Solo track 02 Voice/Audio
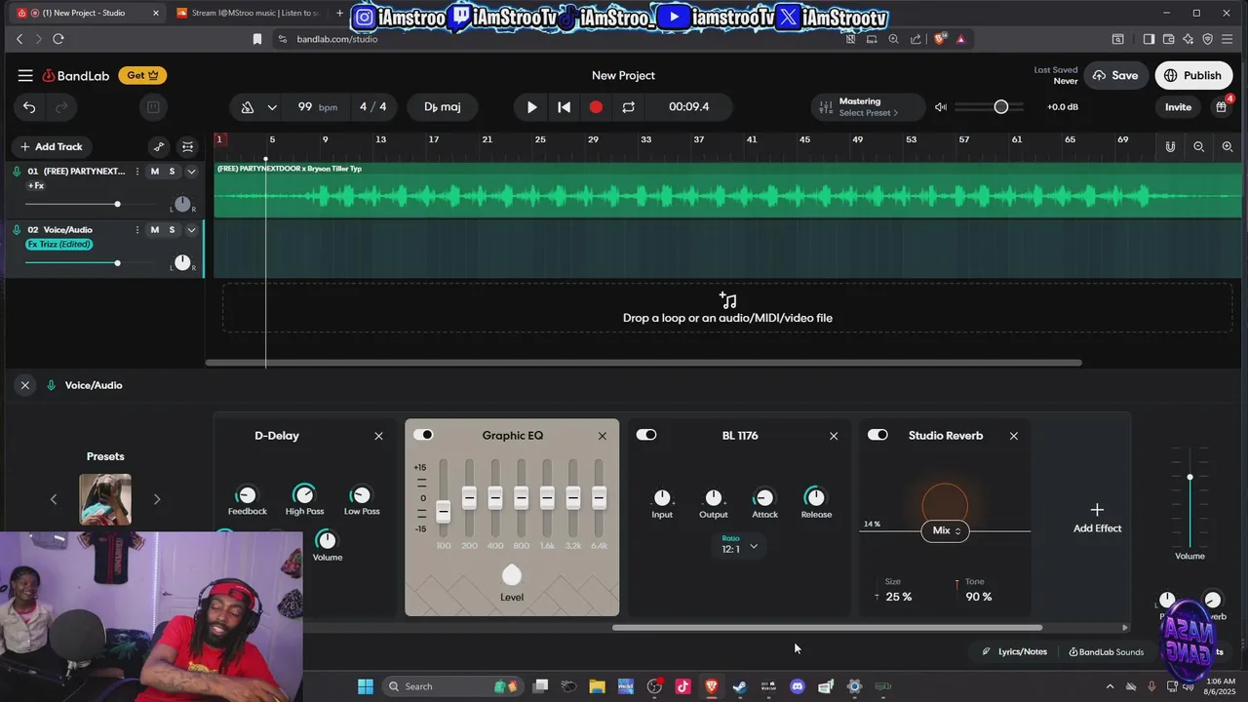1248x702 pixels. pyautogui.click(x=173, y=230)
